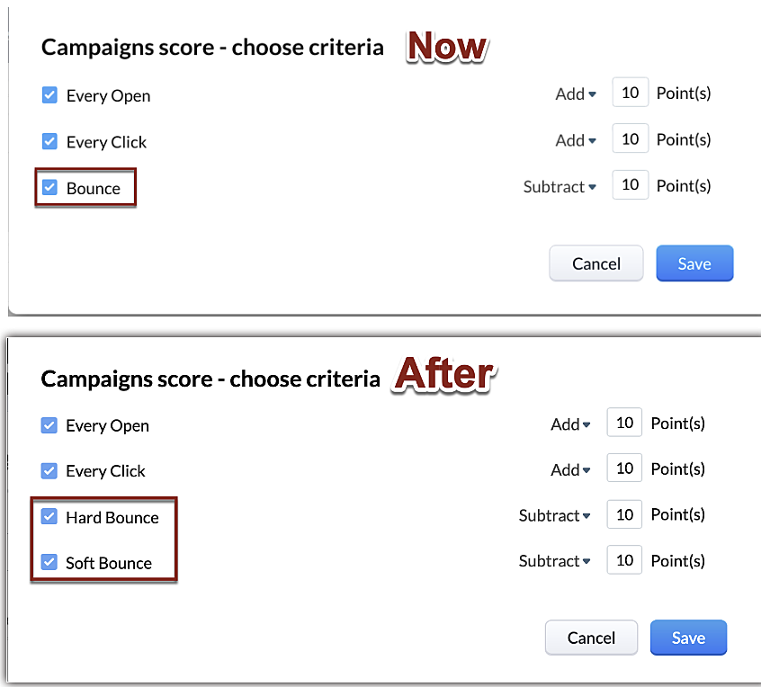Disable the Hard Bounce checkbox

49,517
